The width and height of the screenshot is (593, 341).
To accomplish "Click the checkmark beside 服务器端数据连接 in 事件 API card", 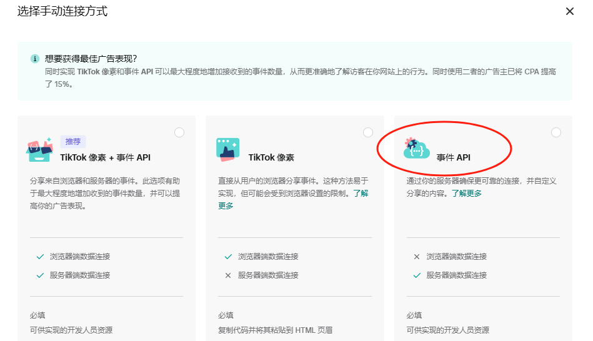I will 417,275.
